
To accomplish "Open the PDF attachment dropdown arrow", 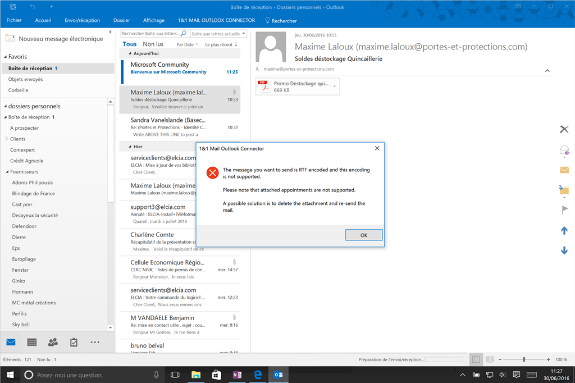I will [335, 86].
